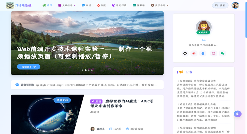247x134 pixels.
Task: Open the 弹幕墙 page
Action: coord(139,5)
